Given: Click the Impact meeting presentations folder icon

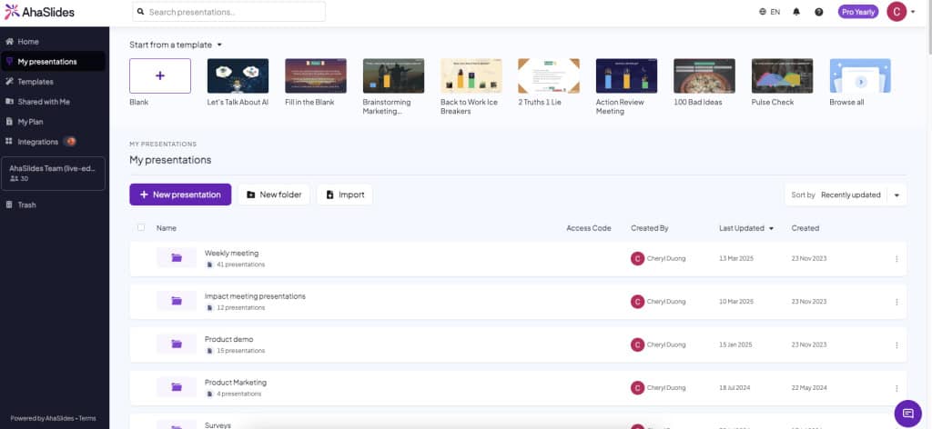Looking at the screenshot, I should [x=177, y=301].
